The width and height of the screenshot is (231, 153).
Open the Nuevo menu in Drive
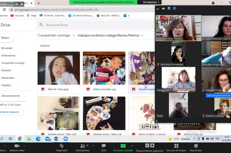6,38
